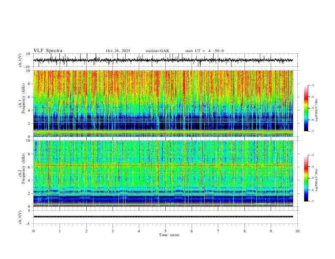Click the time axis tick label "2"
335x259 pixels.
(x=86, y=231)
